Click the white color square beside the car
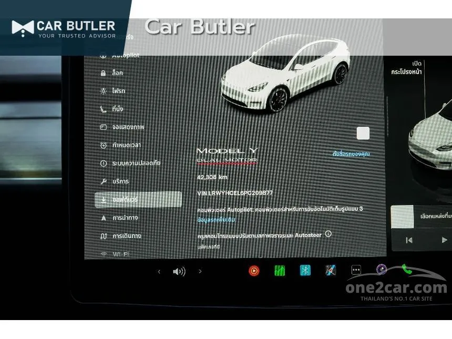The height and width of the screenshot is (339, 452). pos(363,133)
